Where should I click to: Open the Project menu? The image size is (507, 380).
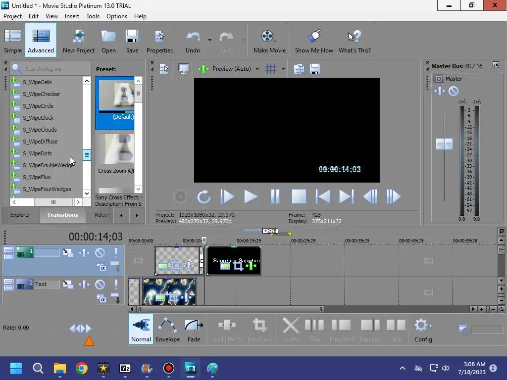(x=12, y=16)
